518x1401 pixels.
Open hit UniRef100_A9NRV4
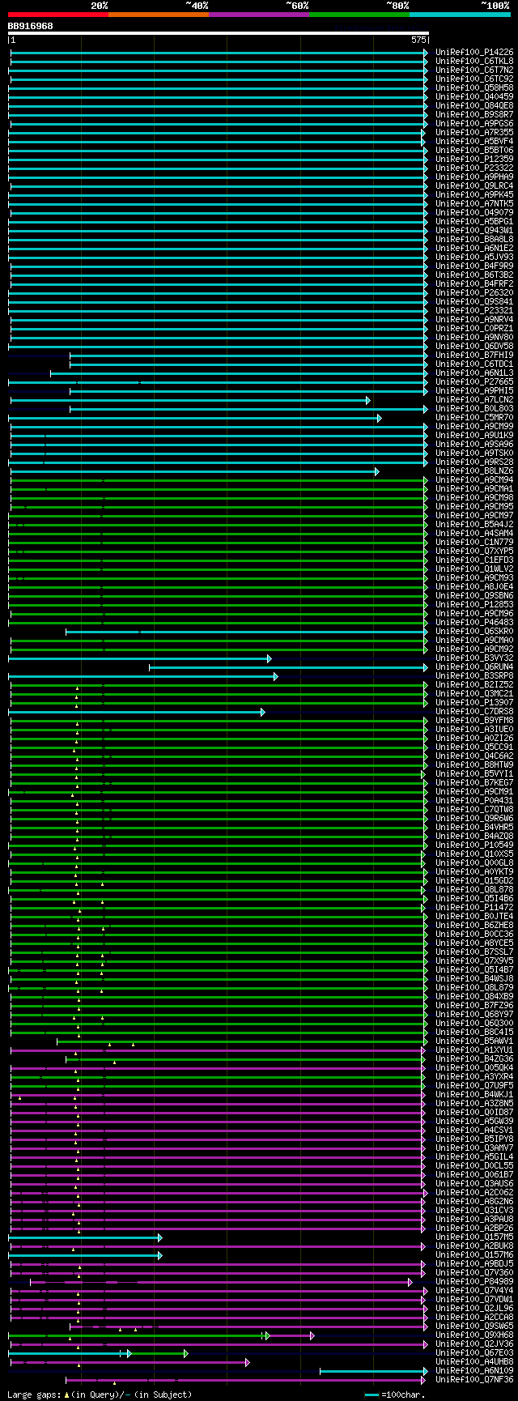pos(474,320)
